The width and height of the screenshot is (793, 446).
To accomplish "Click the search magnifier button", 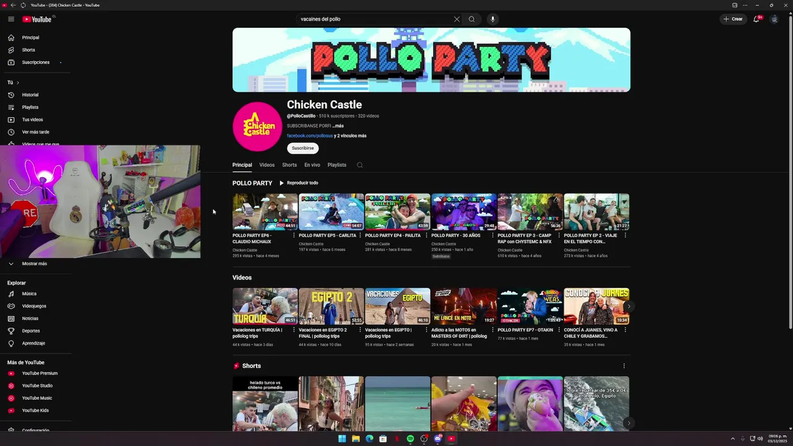I will pyautogui.click(x=471, y=19).
